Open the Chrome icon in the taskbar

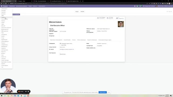click(x=22, y=96)
